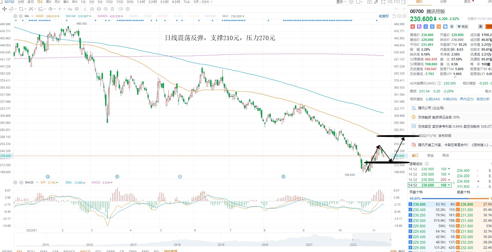Open 街货分析 link
Screen dimensions: 492x252
tap(483, 99)
